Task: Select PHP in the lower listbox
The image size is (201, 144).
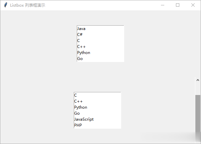Action: 97,125
